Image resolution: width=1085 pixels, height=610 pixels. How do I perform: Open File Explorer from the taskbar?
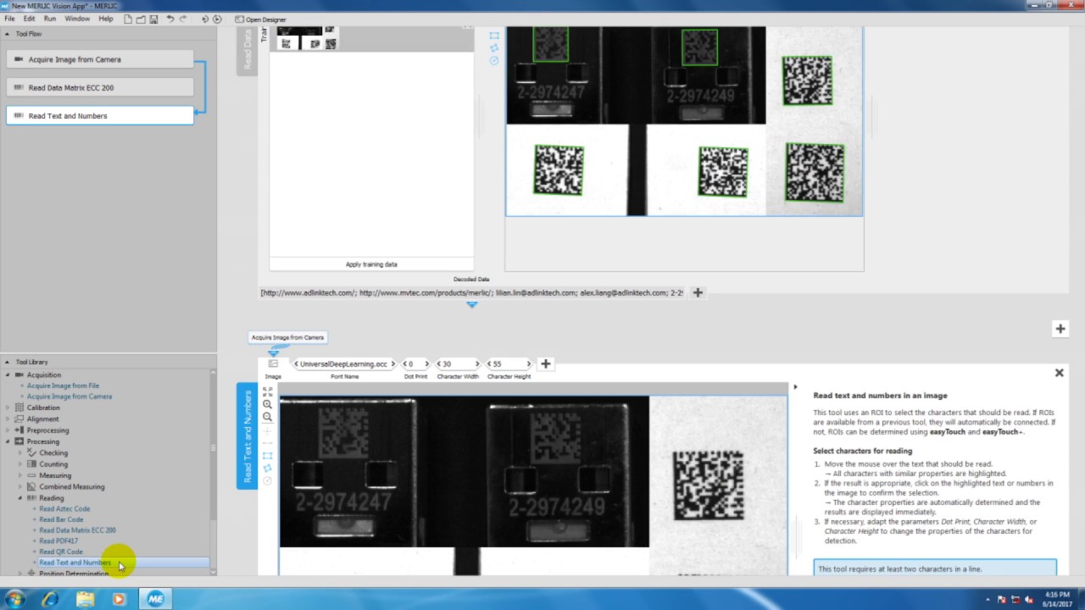click(x=85, y=599)
